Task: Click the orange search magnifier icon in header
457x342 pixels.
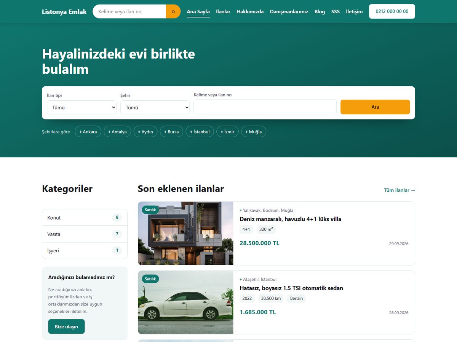Action: [x=173, y=11]
